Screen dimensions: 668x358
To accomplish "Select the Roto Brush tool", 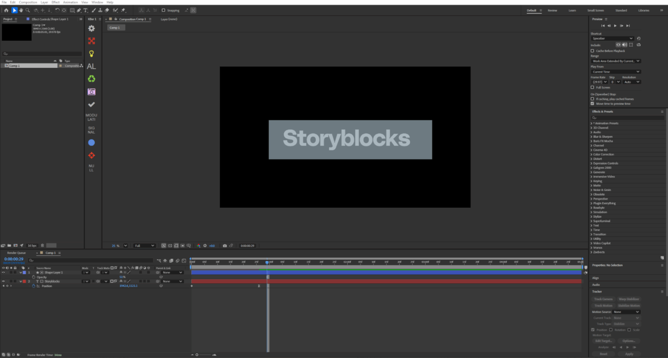I will pyautogui.click(x=115, y=10).
